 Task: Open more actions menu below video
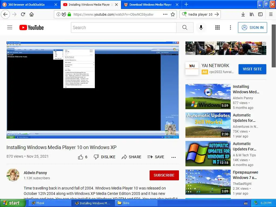[174, 157]
